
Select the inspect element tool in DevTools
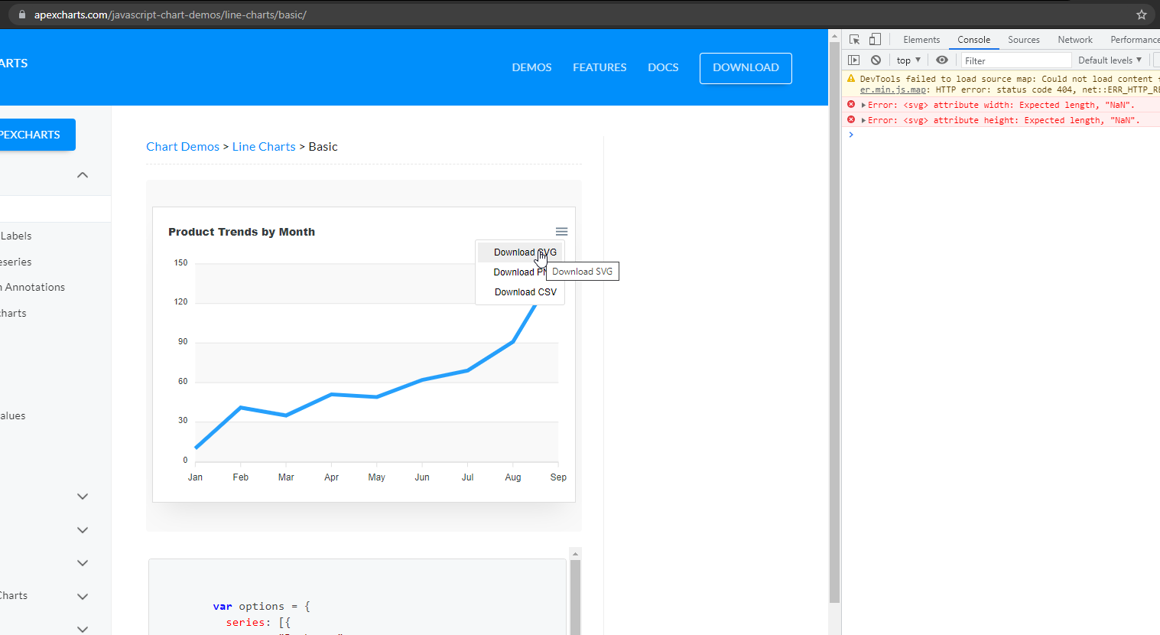click(x=853, y=39)
